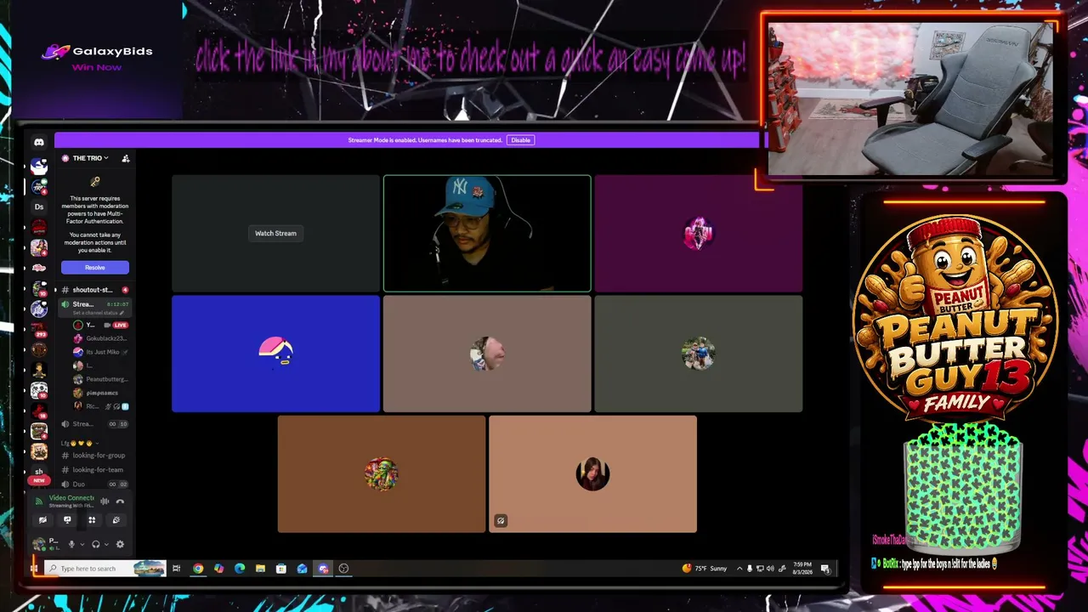1088x612 pixels.
Task: Click your user avatar in the user panel
Action: (x=38, y=544)
